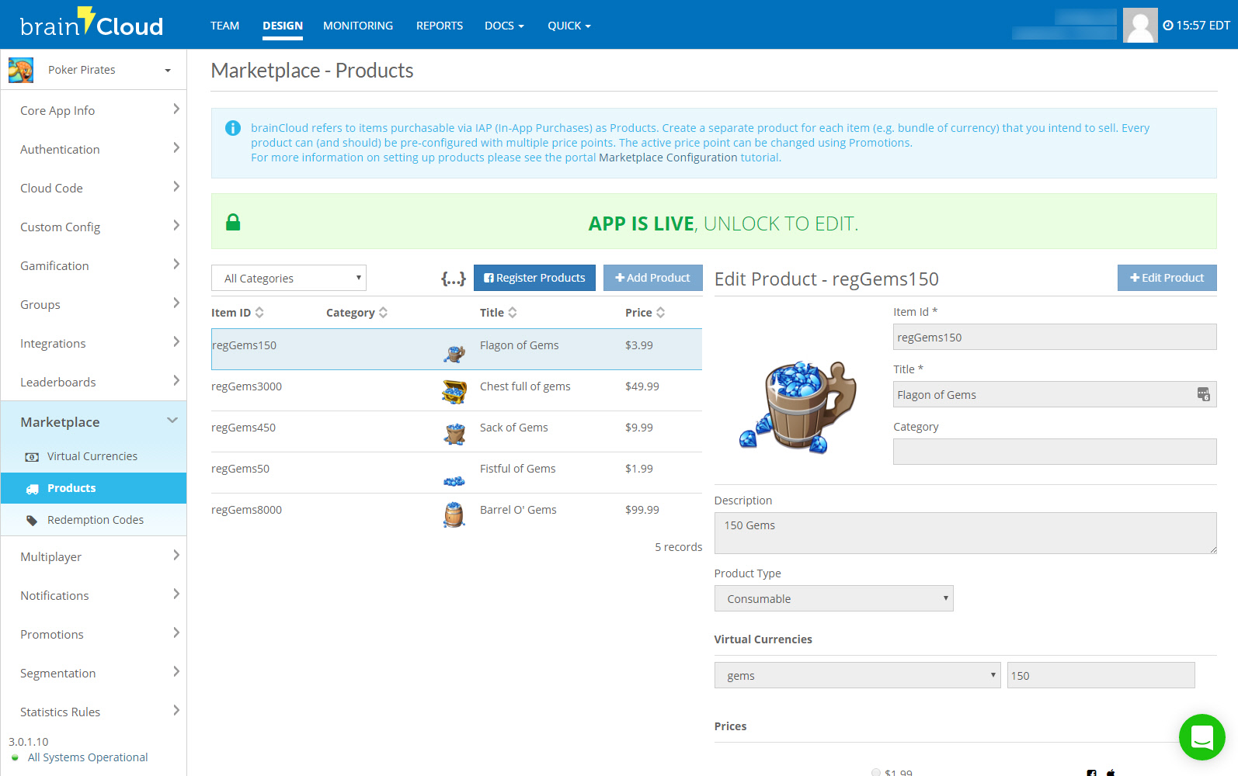The width and height of the screenshot is (1238, 776).
Task: Select the $1.99 price radio button
Action: (x=876, y=772)
